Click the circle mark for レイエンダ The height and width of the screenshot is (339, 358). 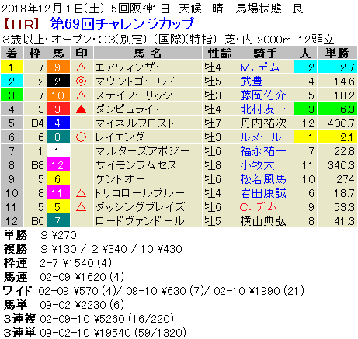click(82, 137)
